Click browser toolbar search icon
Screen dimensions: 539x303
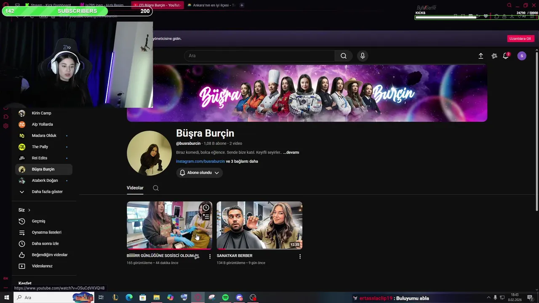pyautogui.click(x=509, y=5)
